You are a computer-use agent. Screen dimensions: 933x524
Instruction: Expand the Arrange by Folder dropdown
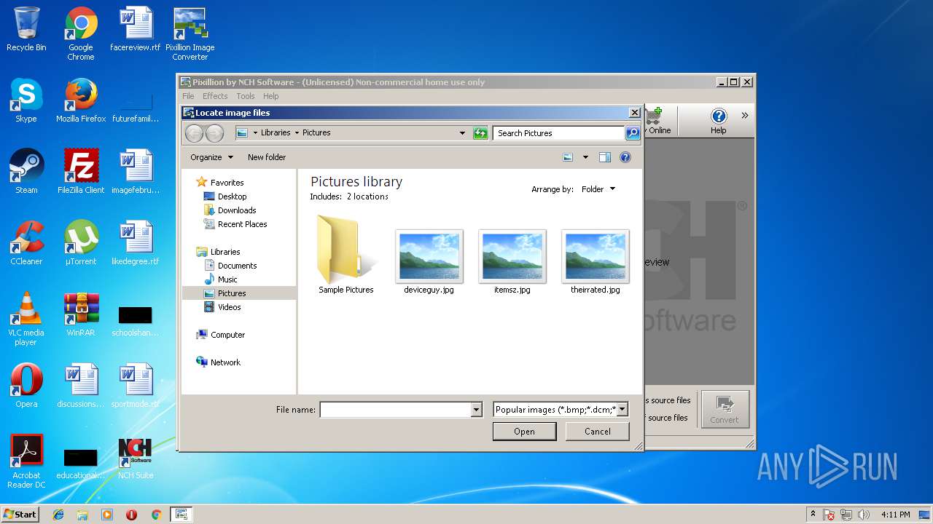[x=598, y=189]
